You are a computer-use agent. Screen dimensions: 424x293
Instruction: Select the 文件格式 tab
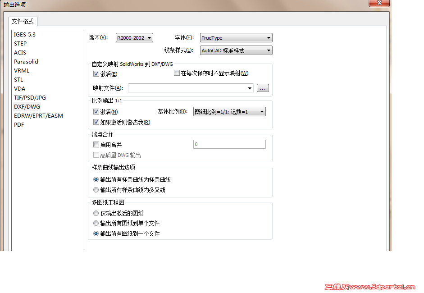tap(23, 21)
